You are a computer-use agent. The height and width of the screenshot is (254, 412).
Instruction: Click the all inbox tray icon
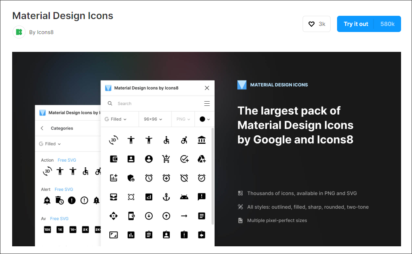tap(113, 197)
